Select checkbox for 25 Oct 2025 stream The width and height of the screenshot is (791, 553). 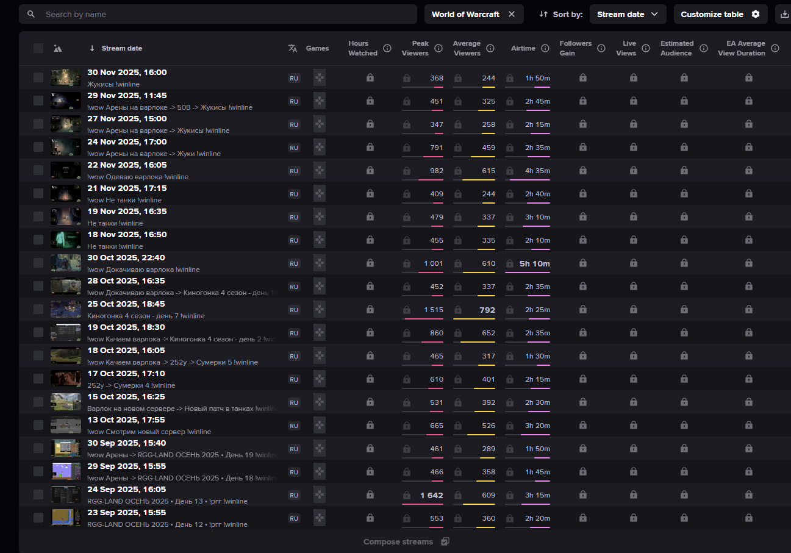pyautogui.click(x=38, y=309)
